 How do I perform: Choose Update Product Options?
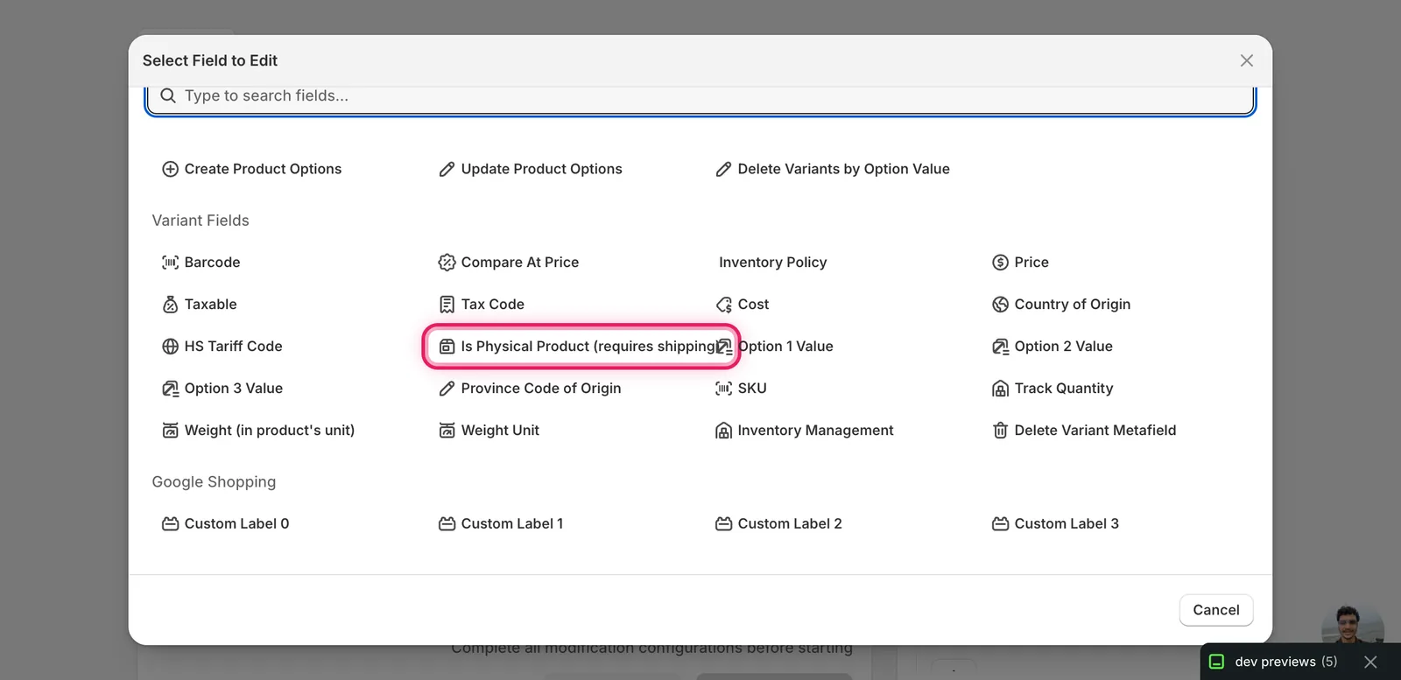click(x=531, y=169)
